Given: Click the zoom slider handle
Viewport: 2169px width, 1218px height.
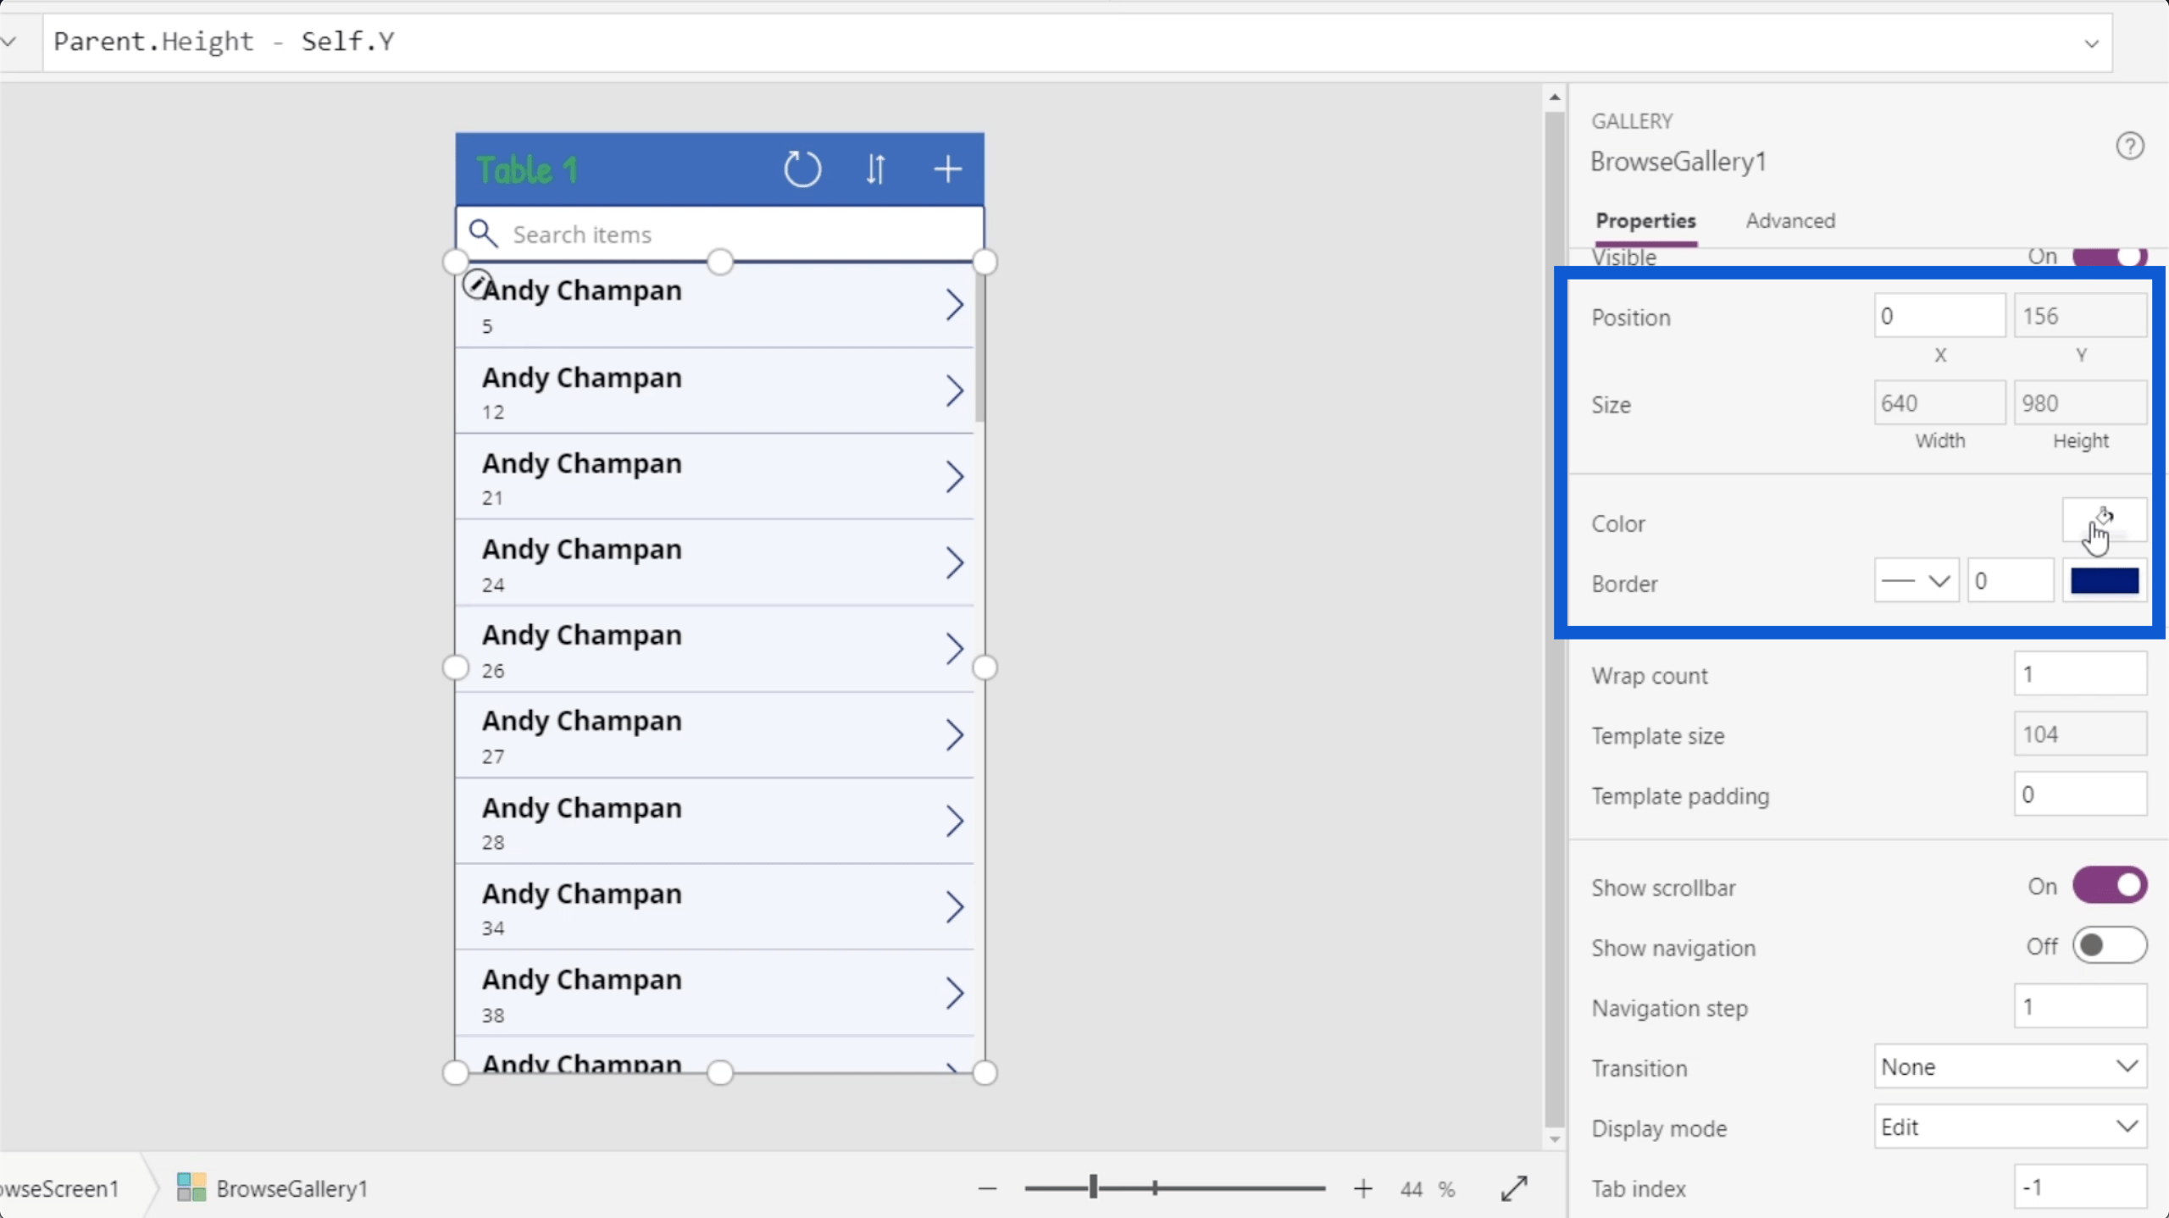Looking at the screenshot, I should pos(1094,1187).
